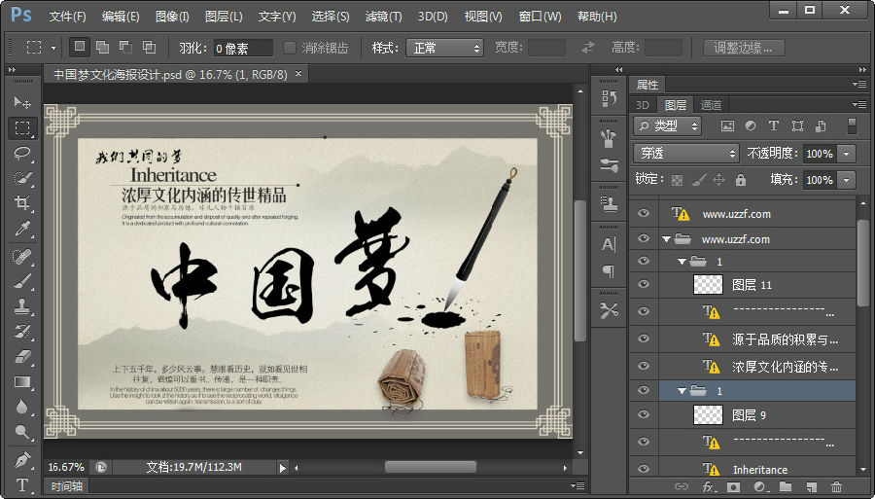Screen dimensions: 875x499
Task: Click the feather 羽化 input field
Action: point(243,48)
